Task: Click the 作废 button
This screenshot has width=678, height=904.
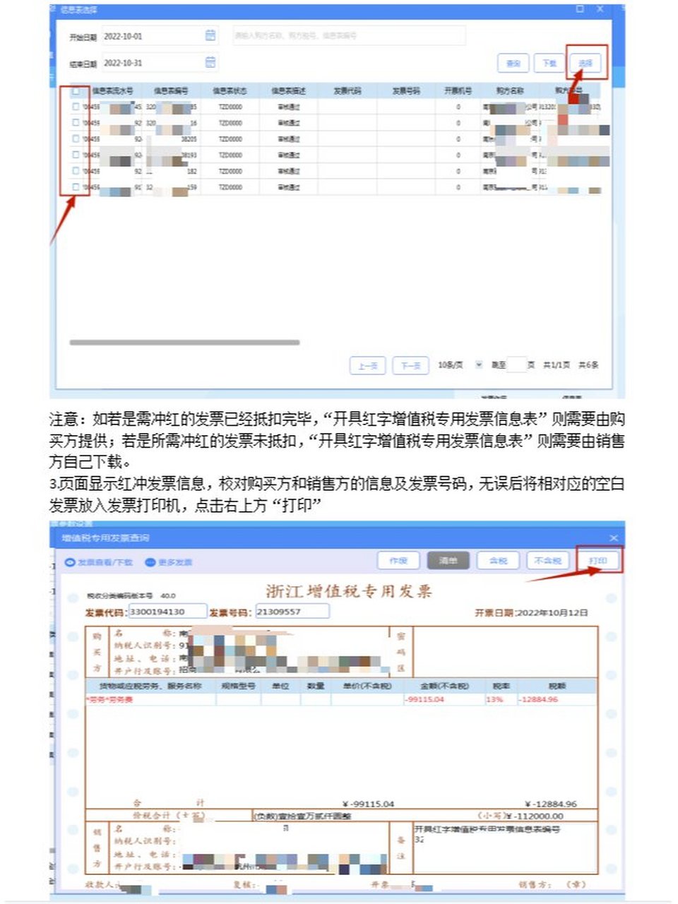Action: pos(399,561)
